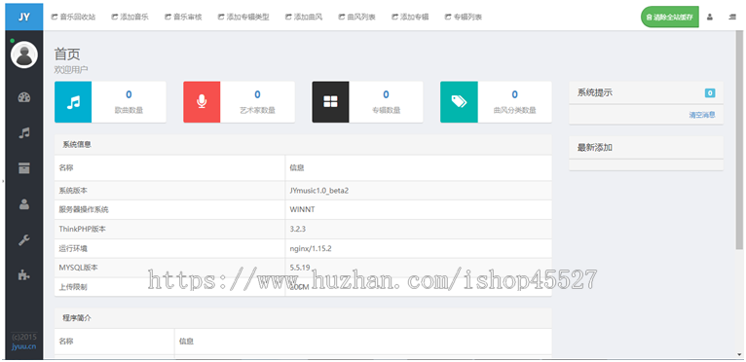The width and height of the screenshot is (746, 362).
Task: Click the teal tags tile icon
Action: click(459, 102)
